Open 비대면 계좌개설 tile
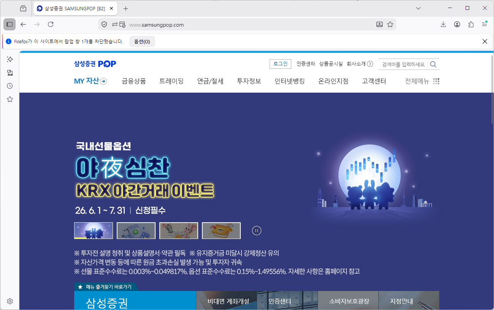This screenshot has width=494, height=310. (227, 301)
